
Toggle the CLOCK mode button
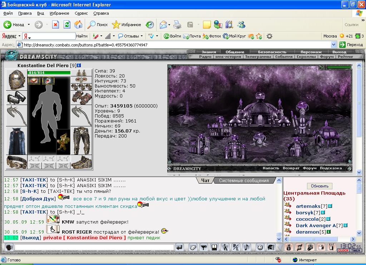tap(343, 250)
